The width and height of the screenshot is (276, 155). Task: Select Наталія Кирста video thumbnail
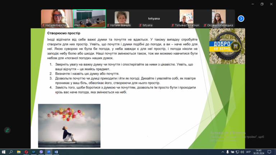click(57, 19)
